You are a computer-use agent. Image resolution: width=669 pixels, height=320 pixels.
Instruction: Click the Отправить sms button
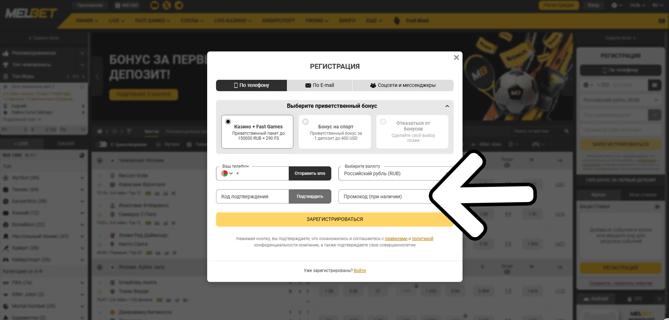coord(310,173)
